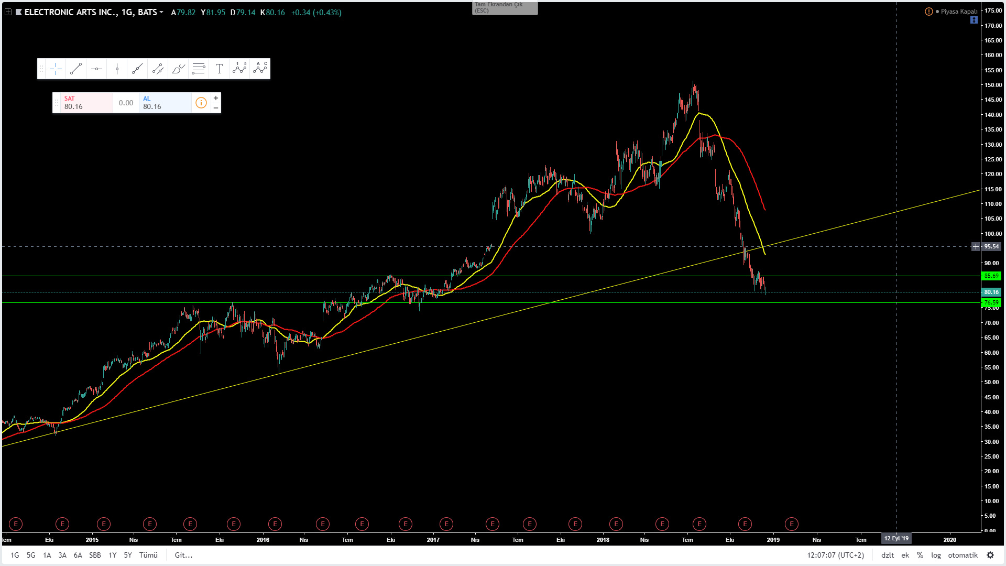The image size is (1006, 566).
Task: Select the horizontal line tool
Action: 96,69
